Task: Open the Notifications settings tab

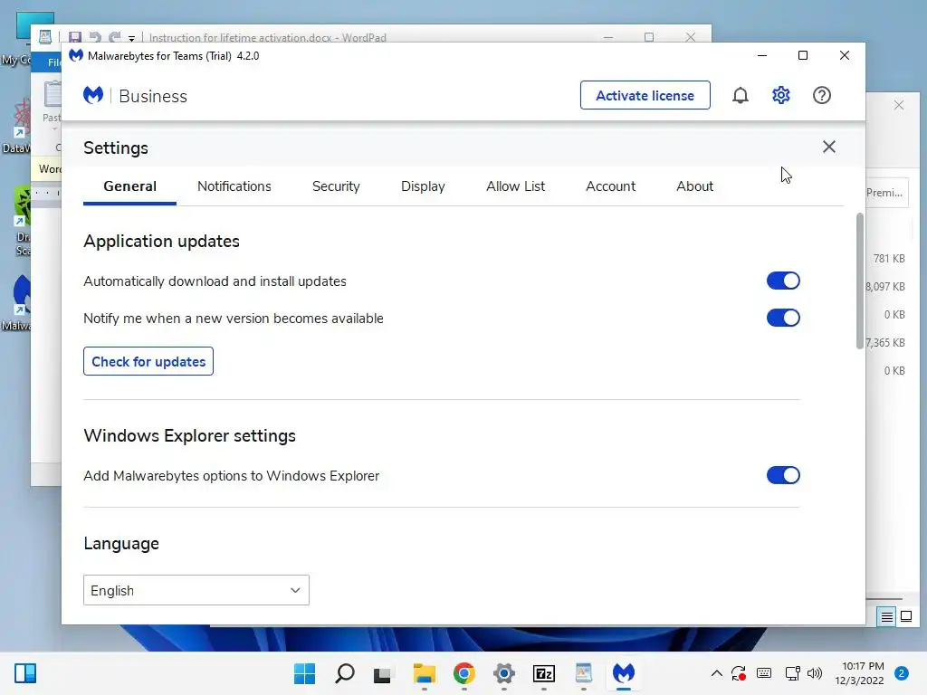Action: [x=234, y=186]
